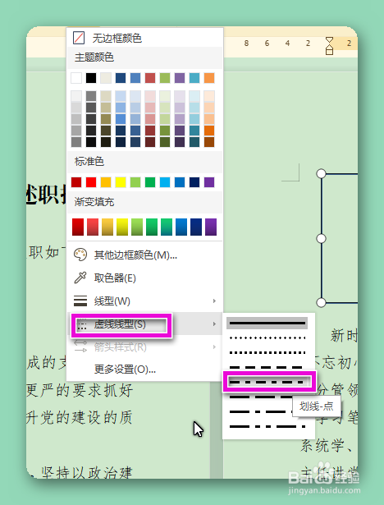Click the palette icon for other colors
Viewport: 384px width, 505px height.
point(80,255)
